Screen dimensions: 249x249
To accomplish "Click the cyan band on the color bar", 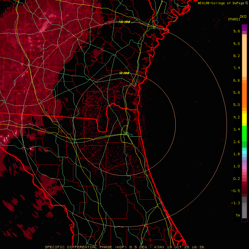I will 244,152.
